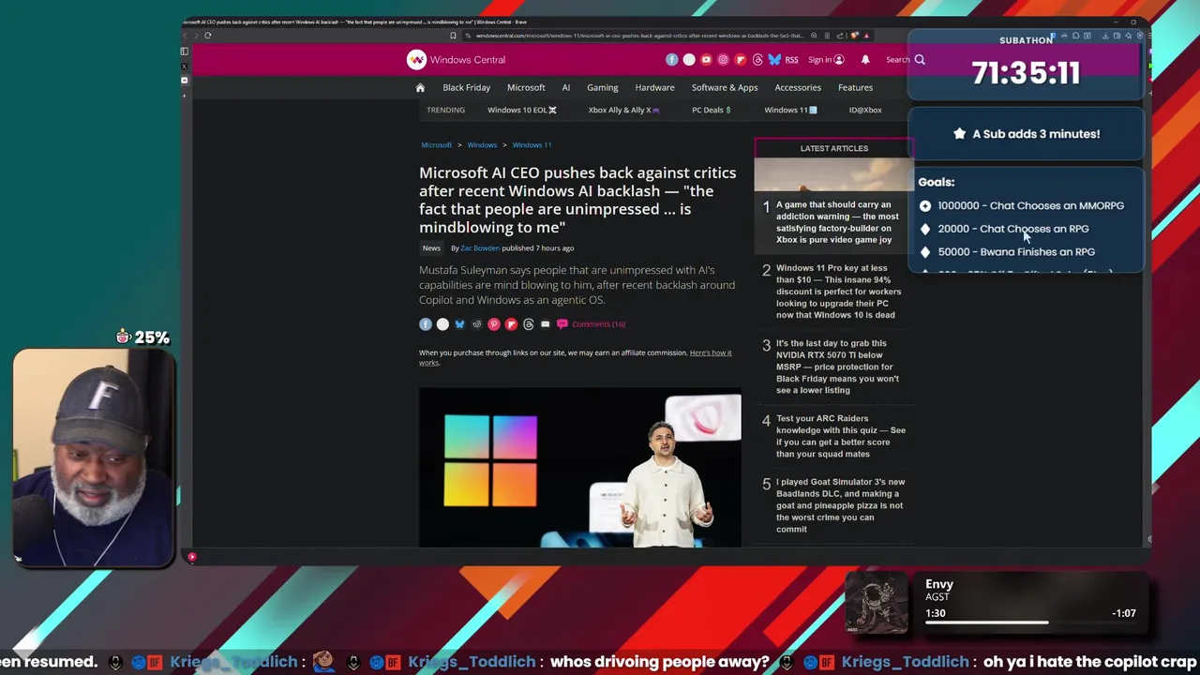The width and height of the screenshot is (1200, 675).
Task: Open the Gaming navigation item
Action: point(603,87)
